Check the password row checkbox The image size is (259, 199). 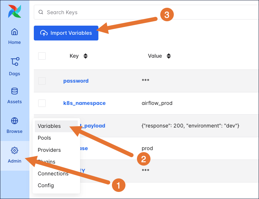pos(42,81)
